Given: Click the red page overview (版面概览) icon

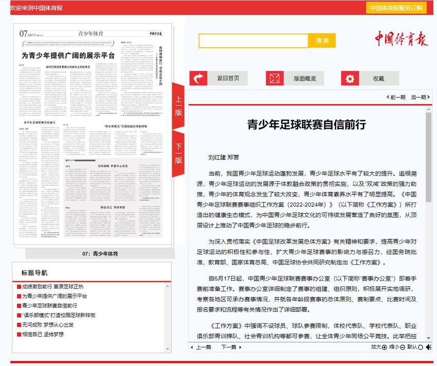Looking at the screenshot, I should [x=275, y=79].
